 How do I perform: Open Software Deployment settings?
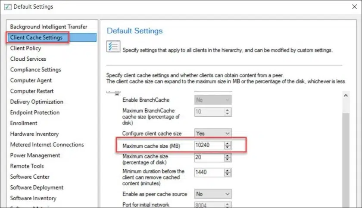tap(37, 187)
